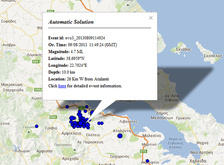Click the Σκόπελος island label
The width and height of the screenshot is (224, 165).
(213, 56)
